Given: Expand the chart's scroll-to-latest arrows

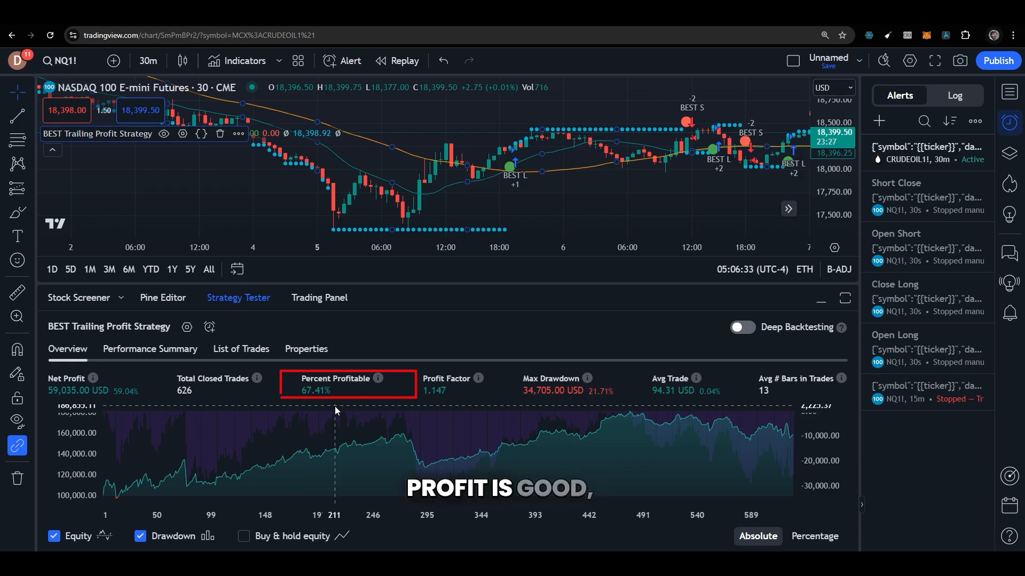Looking at the screenshot, I should [789, 209].
